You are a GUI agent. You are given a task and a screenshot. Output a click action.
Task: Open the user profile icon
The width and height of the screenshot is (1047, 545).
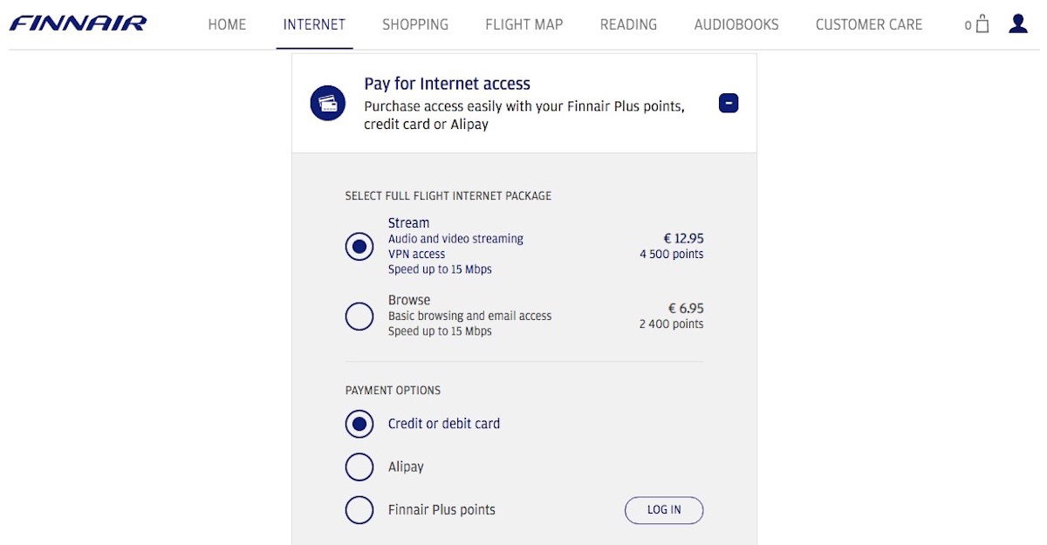(1017, 24)
